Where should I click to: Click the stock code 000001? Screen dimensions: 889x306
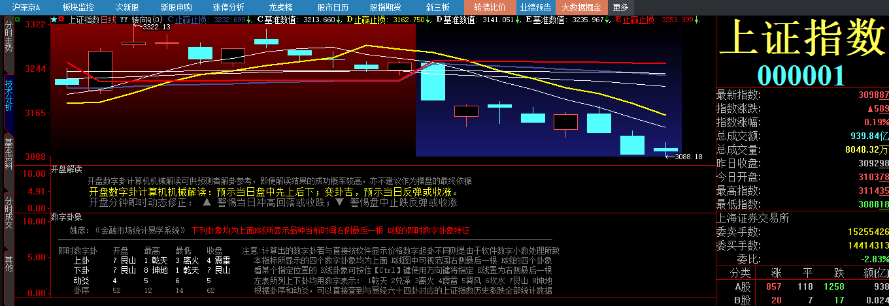[x=801, y=75]
